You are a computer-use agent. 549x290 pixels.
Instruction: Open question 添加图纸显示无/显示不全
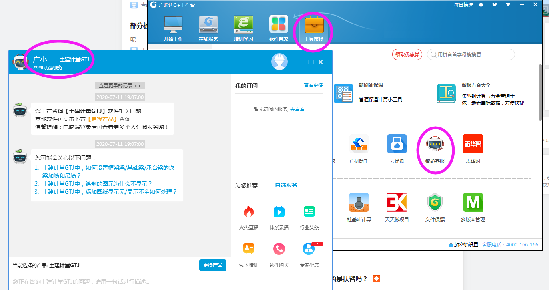point(110,192)
